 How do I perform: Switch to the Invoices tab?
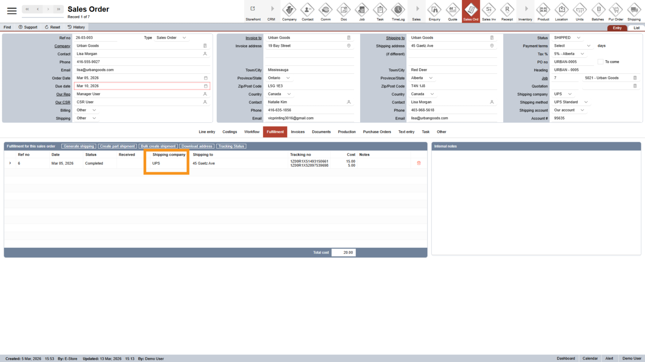pyautogui.click(x=298, y=132)
